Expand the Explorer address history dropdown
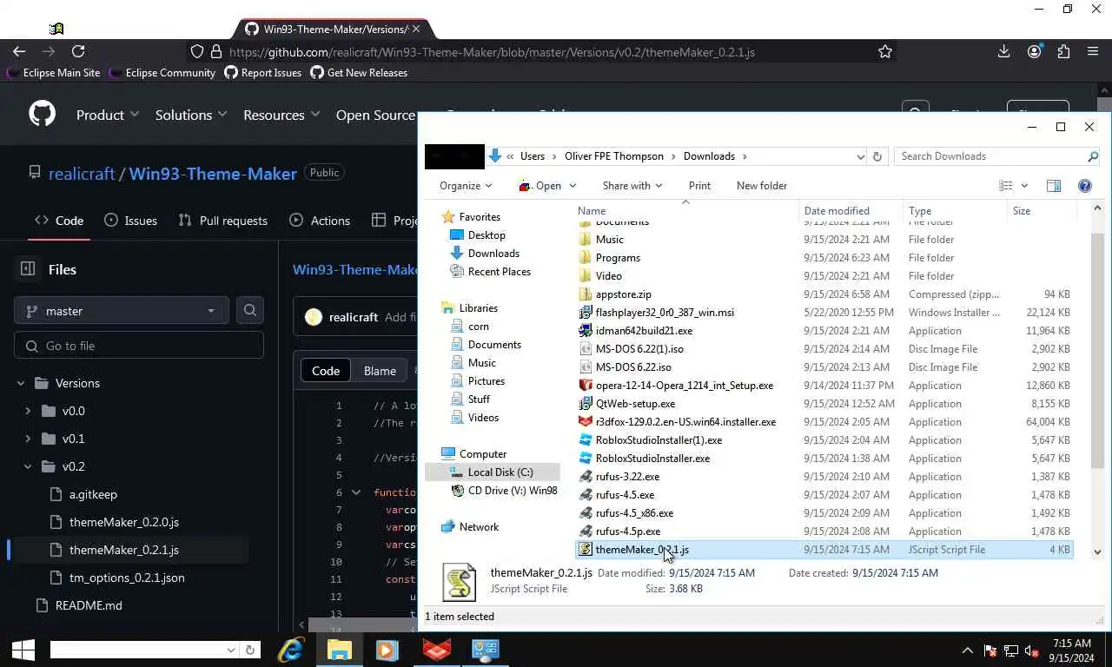 point(860,156)
